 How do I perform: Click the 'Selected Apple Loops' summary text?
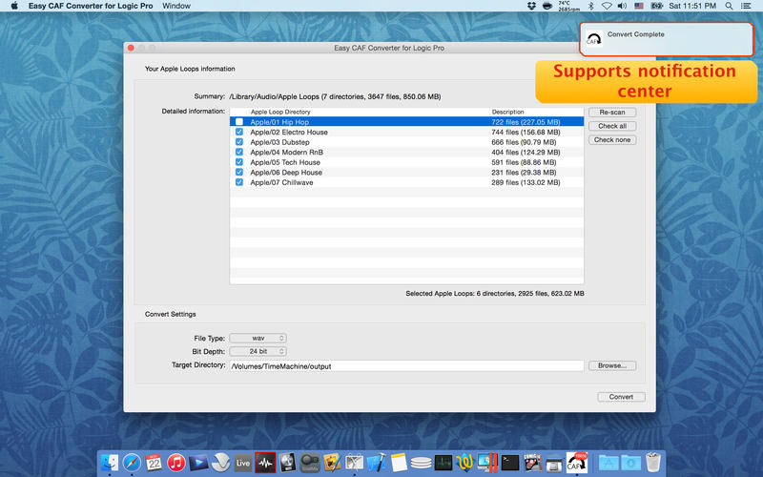coord(495,294)
